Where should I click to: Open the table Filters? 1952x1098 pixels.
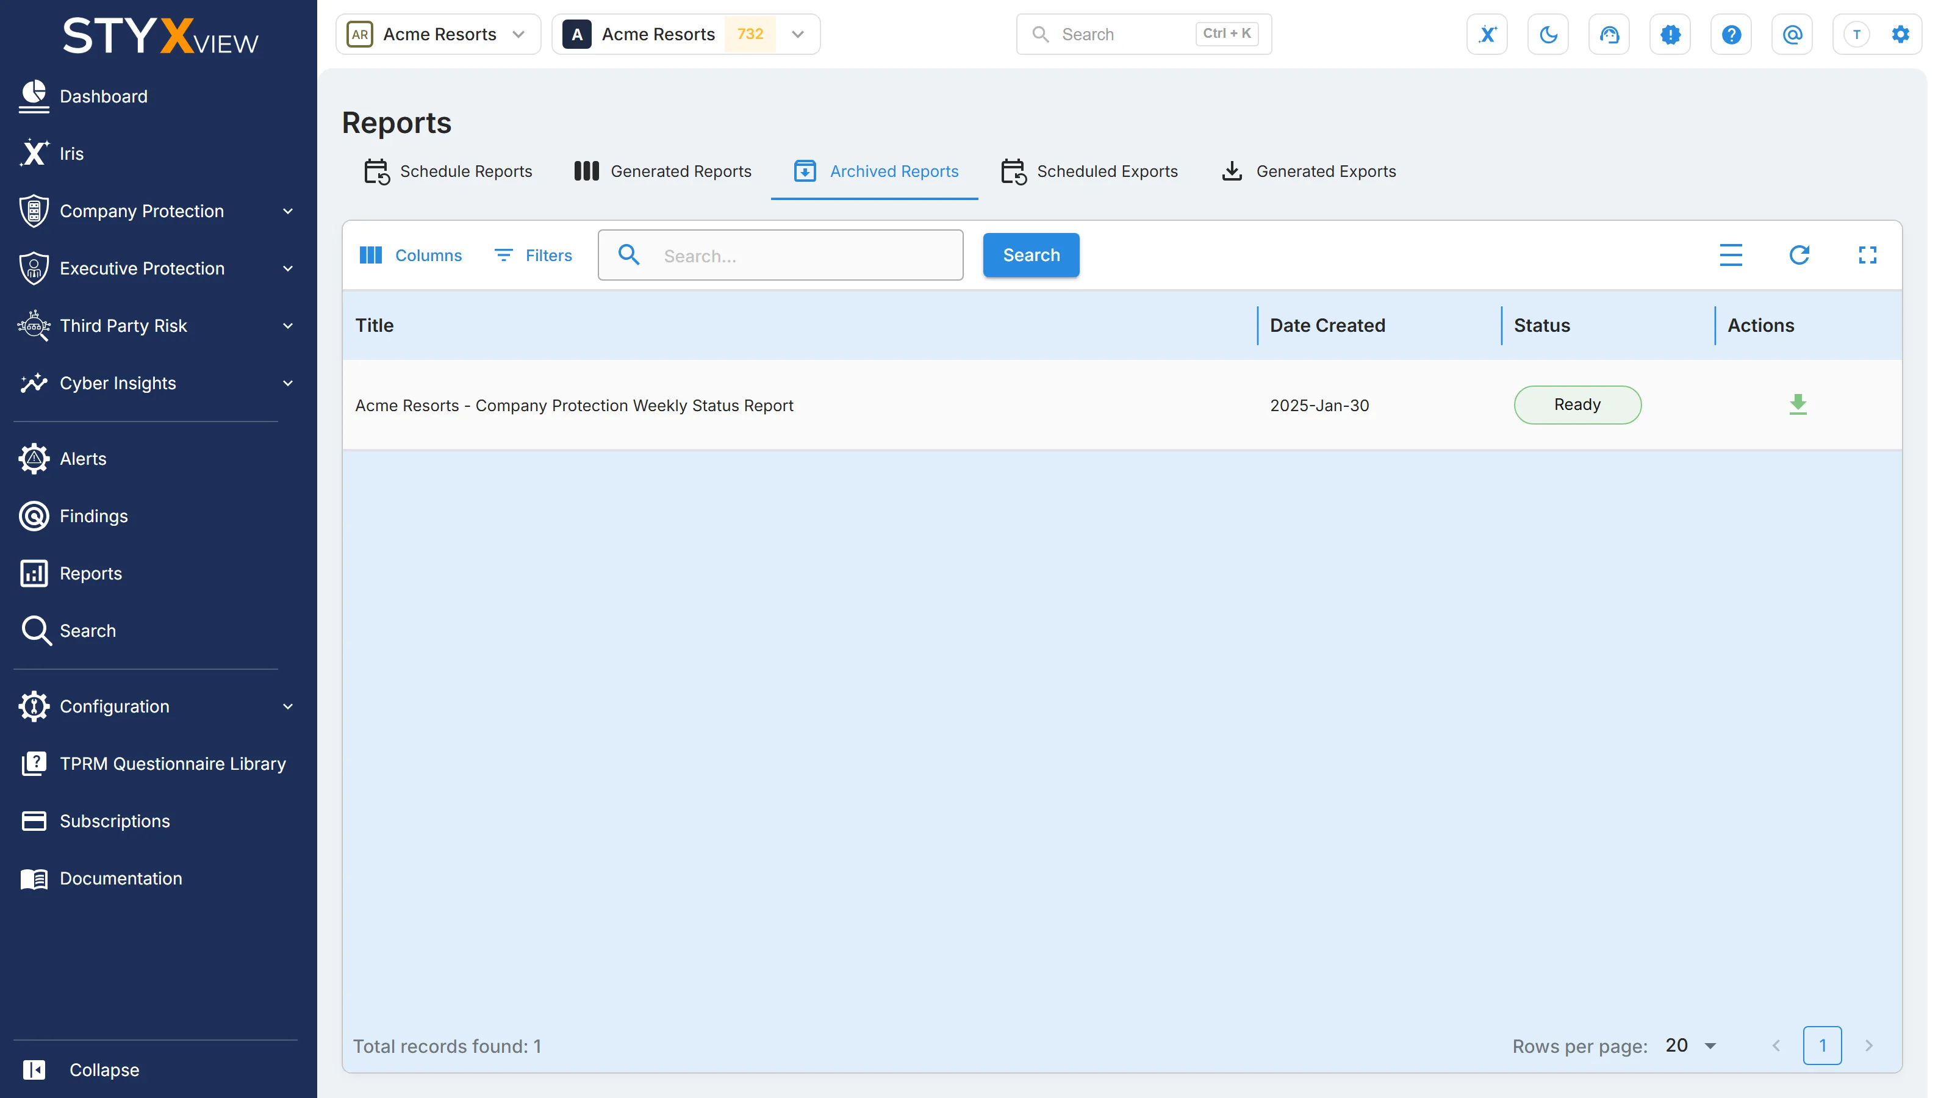coord(534,256)
